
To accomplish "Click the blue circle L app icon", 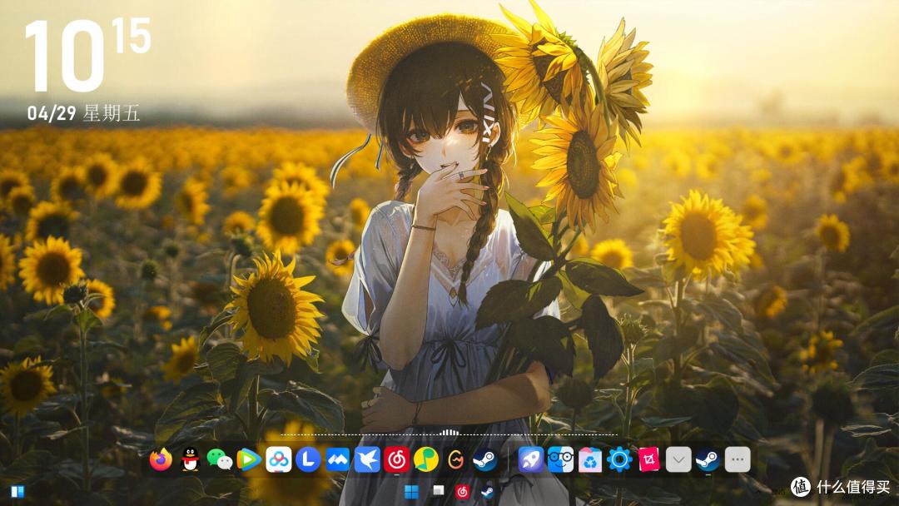I will pos(308,459).
